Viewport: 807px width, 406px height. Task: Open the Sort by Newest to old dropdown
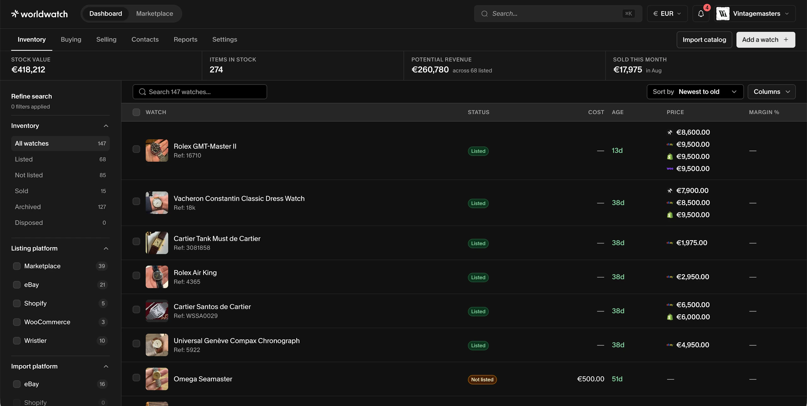pos(695,92)
